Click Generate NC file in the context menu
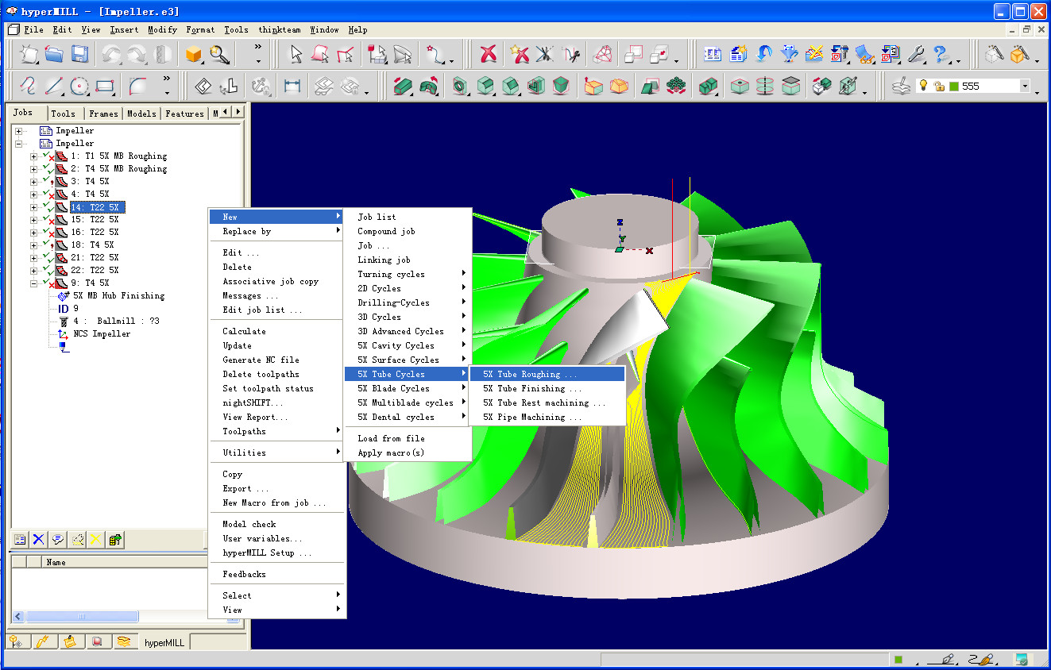 point(277,360)
